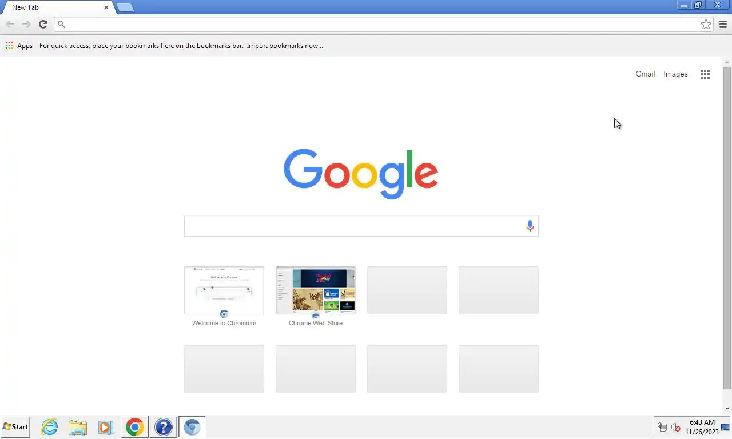
Task: Restore down the Chromium window
Action: [698, 5]
